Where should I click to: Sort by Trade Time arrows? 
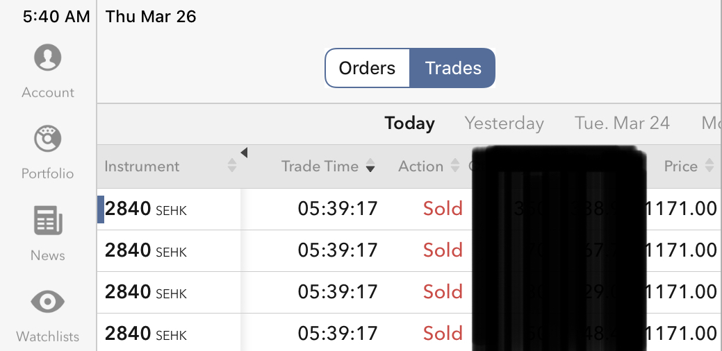(370, 166)
